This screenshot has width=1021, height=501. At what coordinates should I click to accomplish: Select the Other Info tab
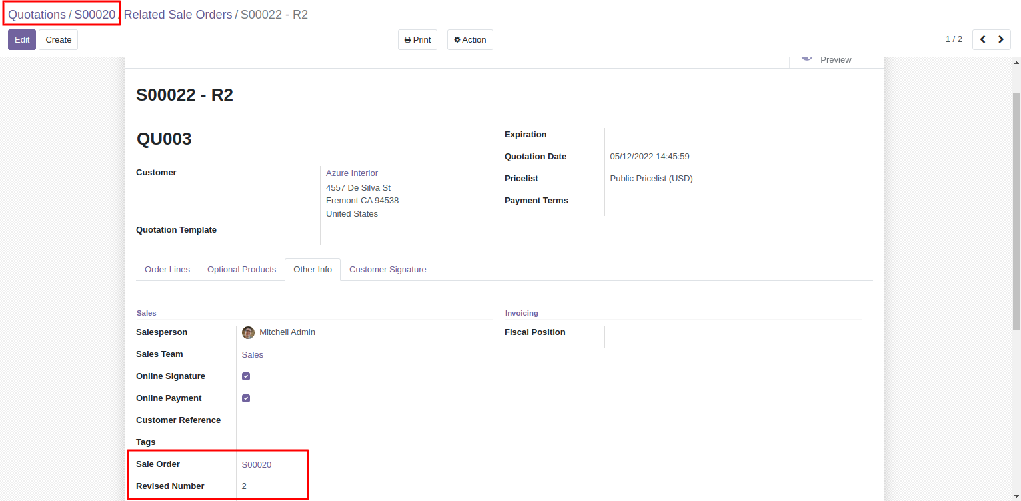tap(313, 270)
